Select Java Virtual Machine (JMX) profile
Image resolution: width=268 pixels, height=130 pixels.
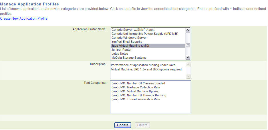130,46
